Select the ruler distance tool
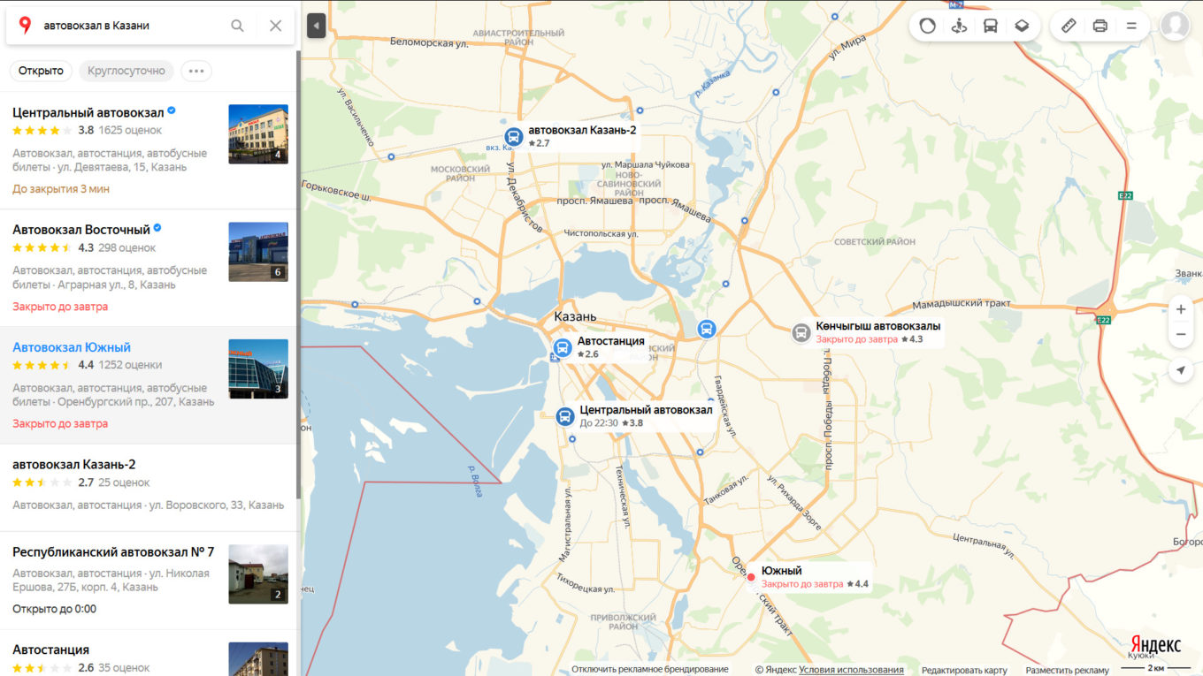Image resolution: width=1203 pixels, height=676 pixels. point(1069,26)
